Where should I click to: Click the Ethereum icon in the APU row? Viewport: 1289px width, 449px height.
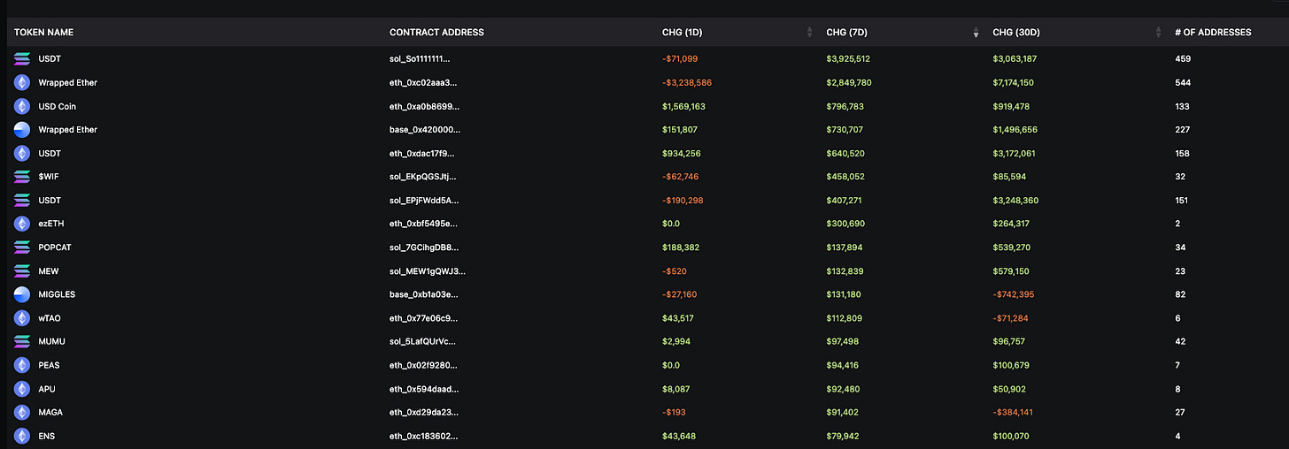(x=22, y=389)
